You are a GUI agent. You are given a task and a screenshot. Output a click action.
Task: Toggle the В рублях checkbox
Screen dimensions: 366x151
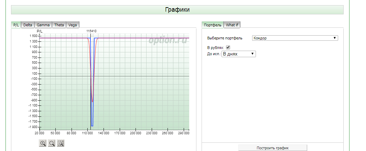[x=228, y=47]
